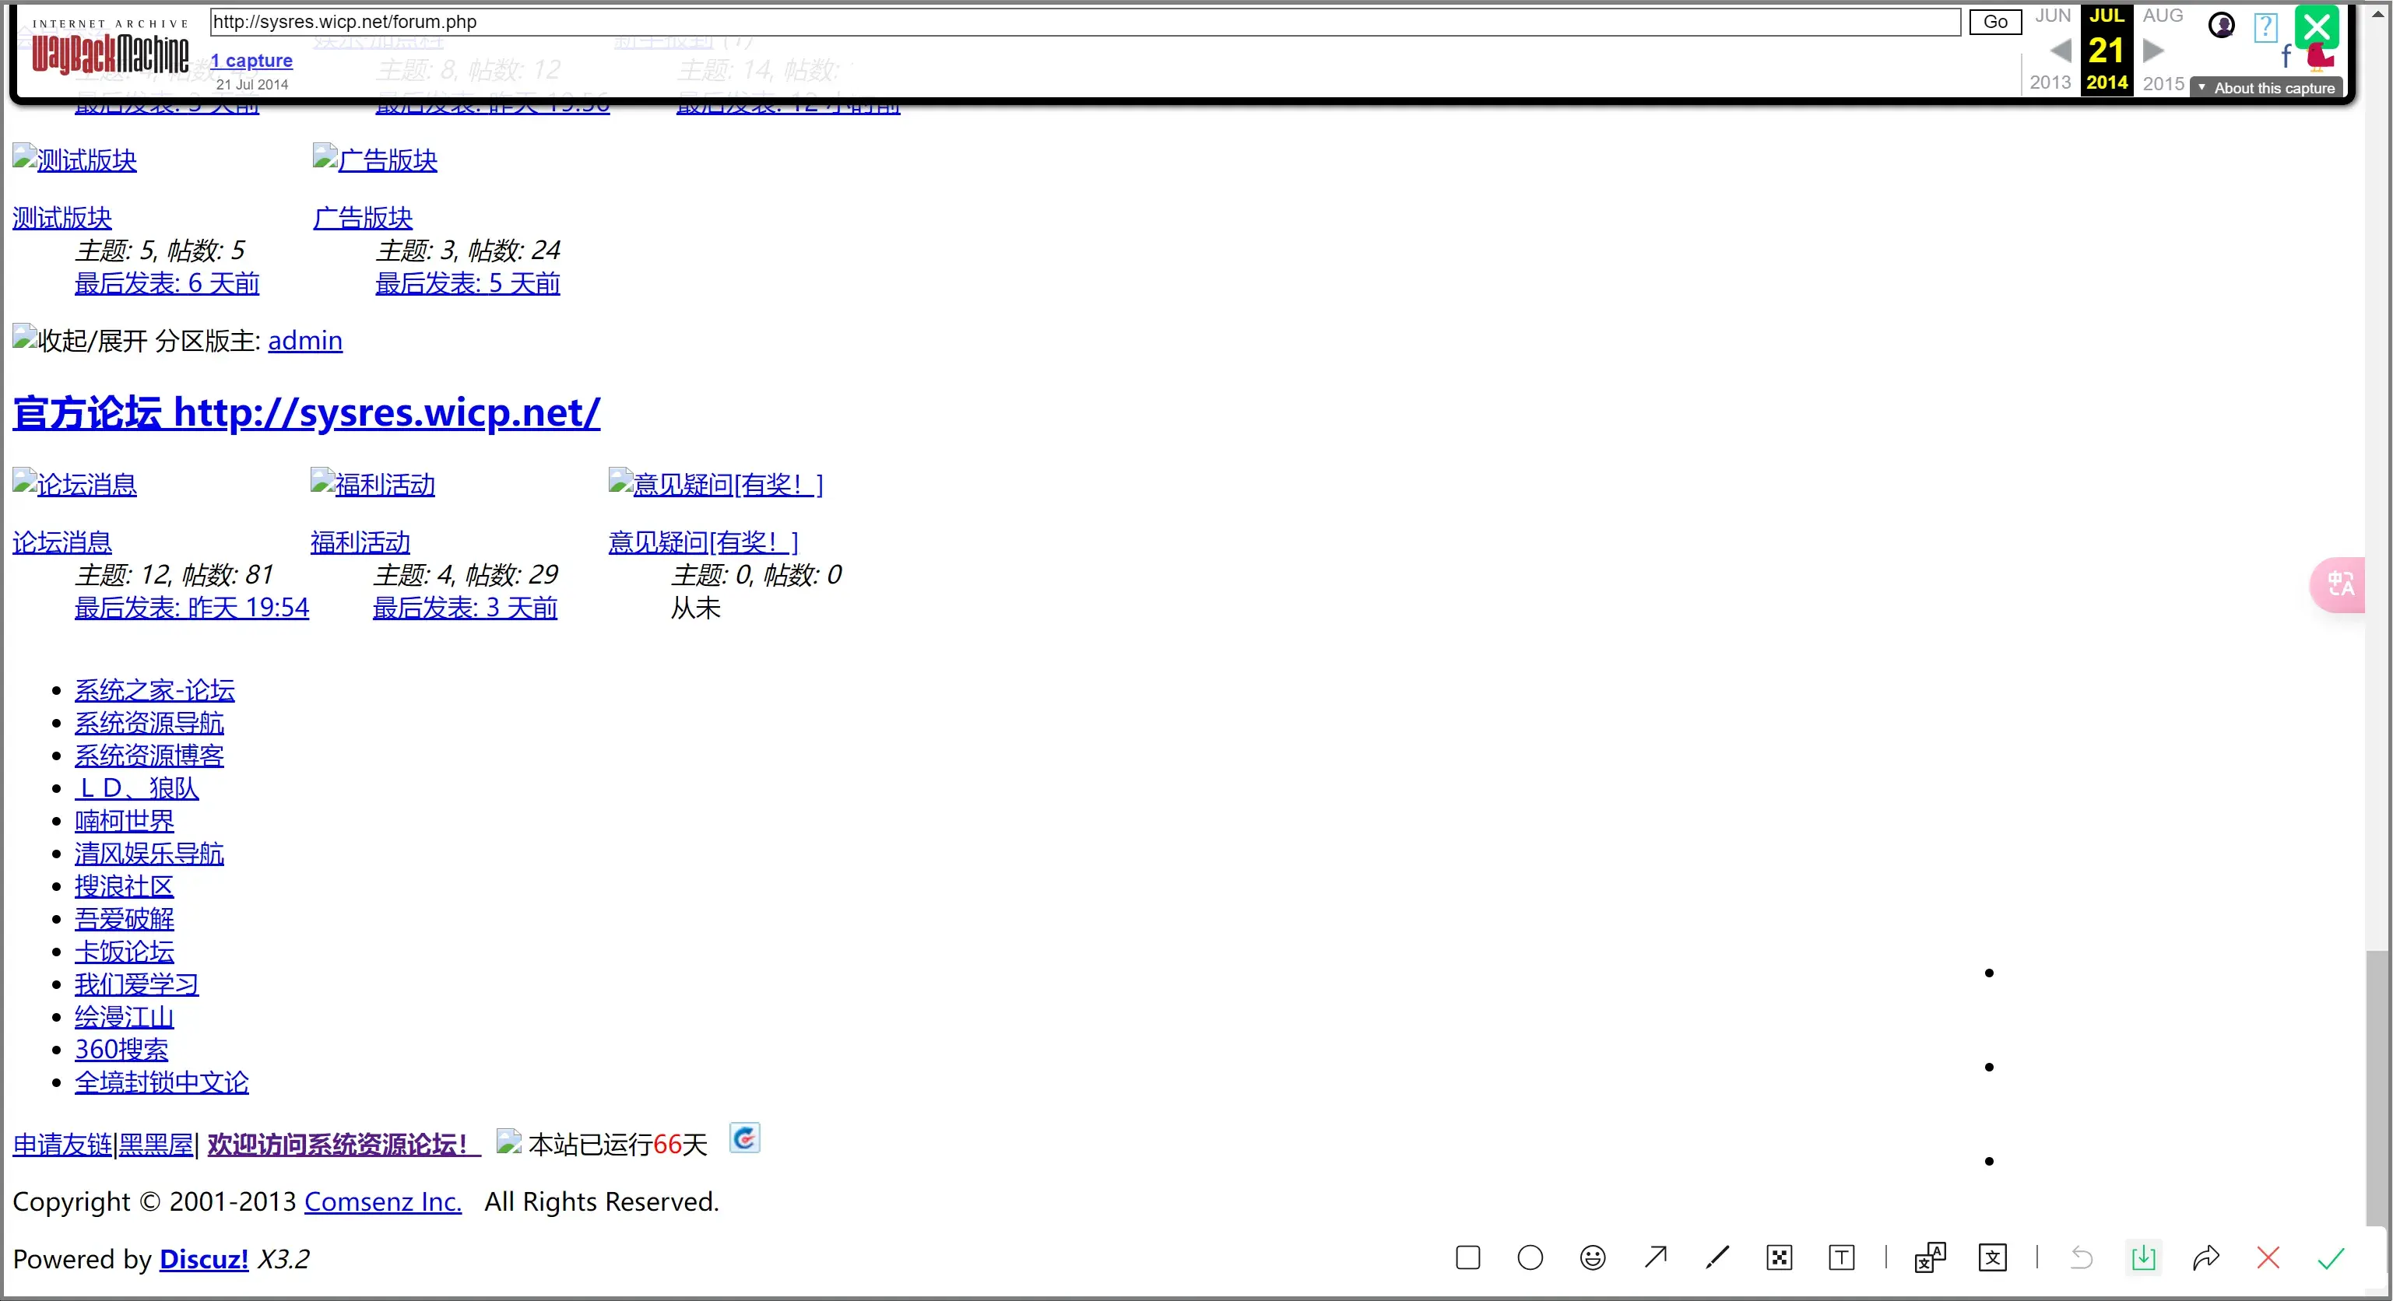Click the Go button
This screenshot has height=1301, width=2393.
coord(1995,21)
